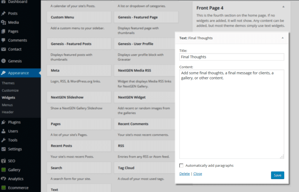Viewport: 299px width, 192px height.
Task: Go to Header submenu
Action: point(8,112)
